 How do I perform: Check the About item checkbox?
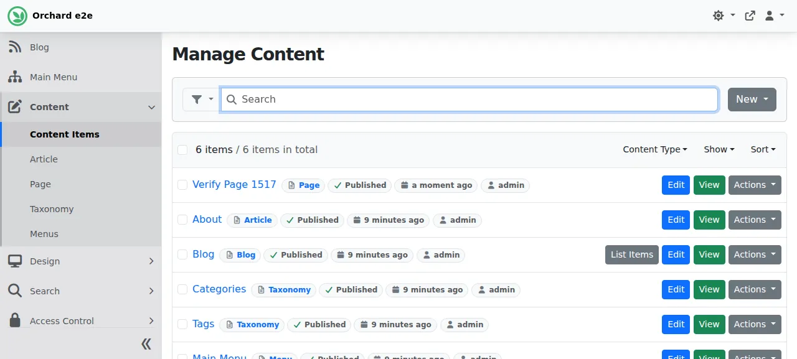click(182, 220)
